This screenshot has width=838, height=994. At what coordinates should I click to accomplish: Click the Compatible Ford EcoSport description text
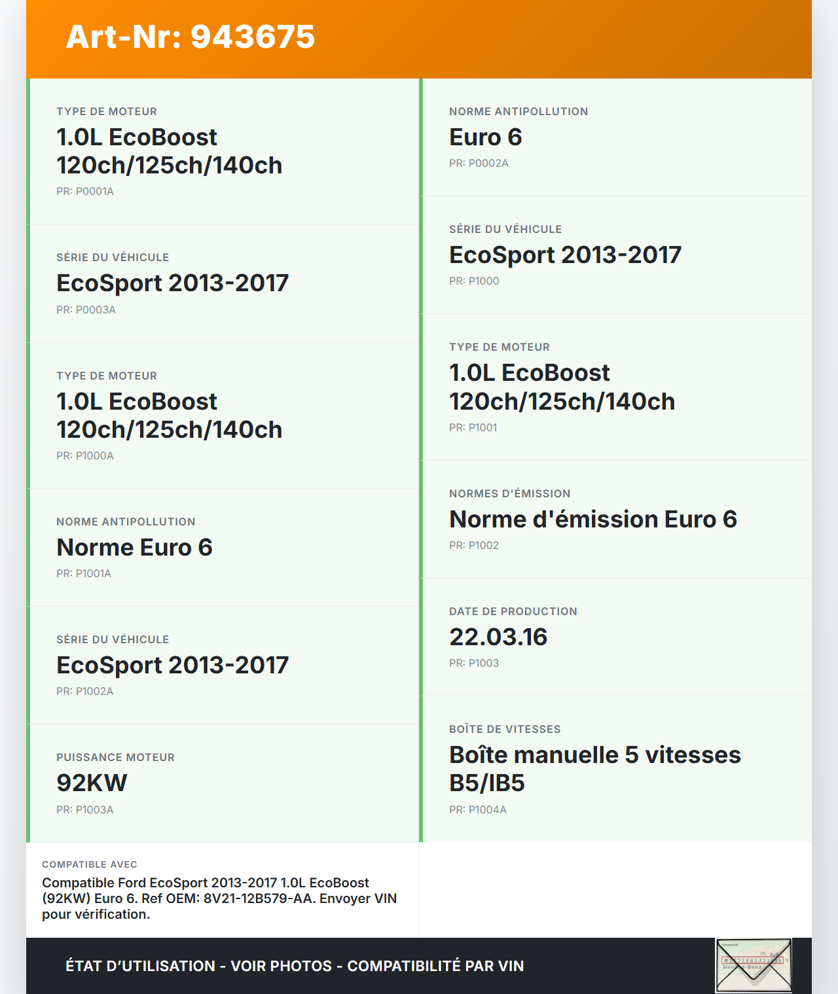219,898
